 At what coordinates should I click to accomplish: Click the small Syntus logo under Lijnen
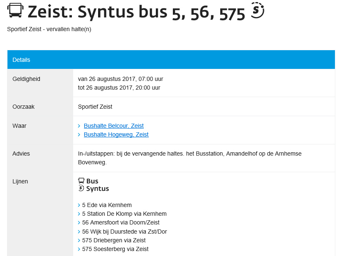click(81, 188)
